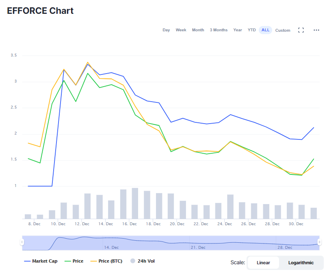Viewport: 327px width, 274px height.
Task: Select the Month time range
Action: point(198,30)
